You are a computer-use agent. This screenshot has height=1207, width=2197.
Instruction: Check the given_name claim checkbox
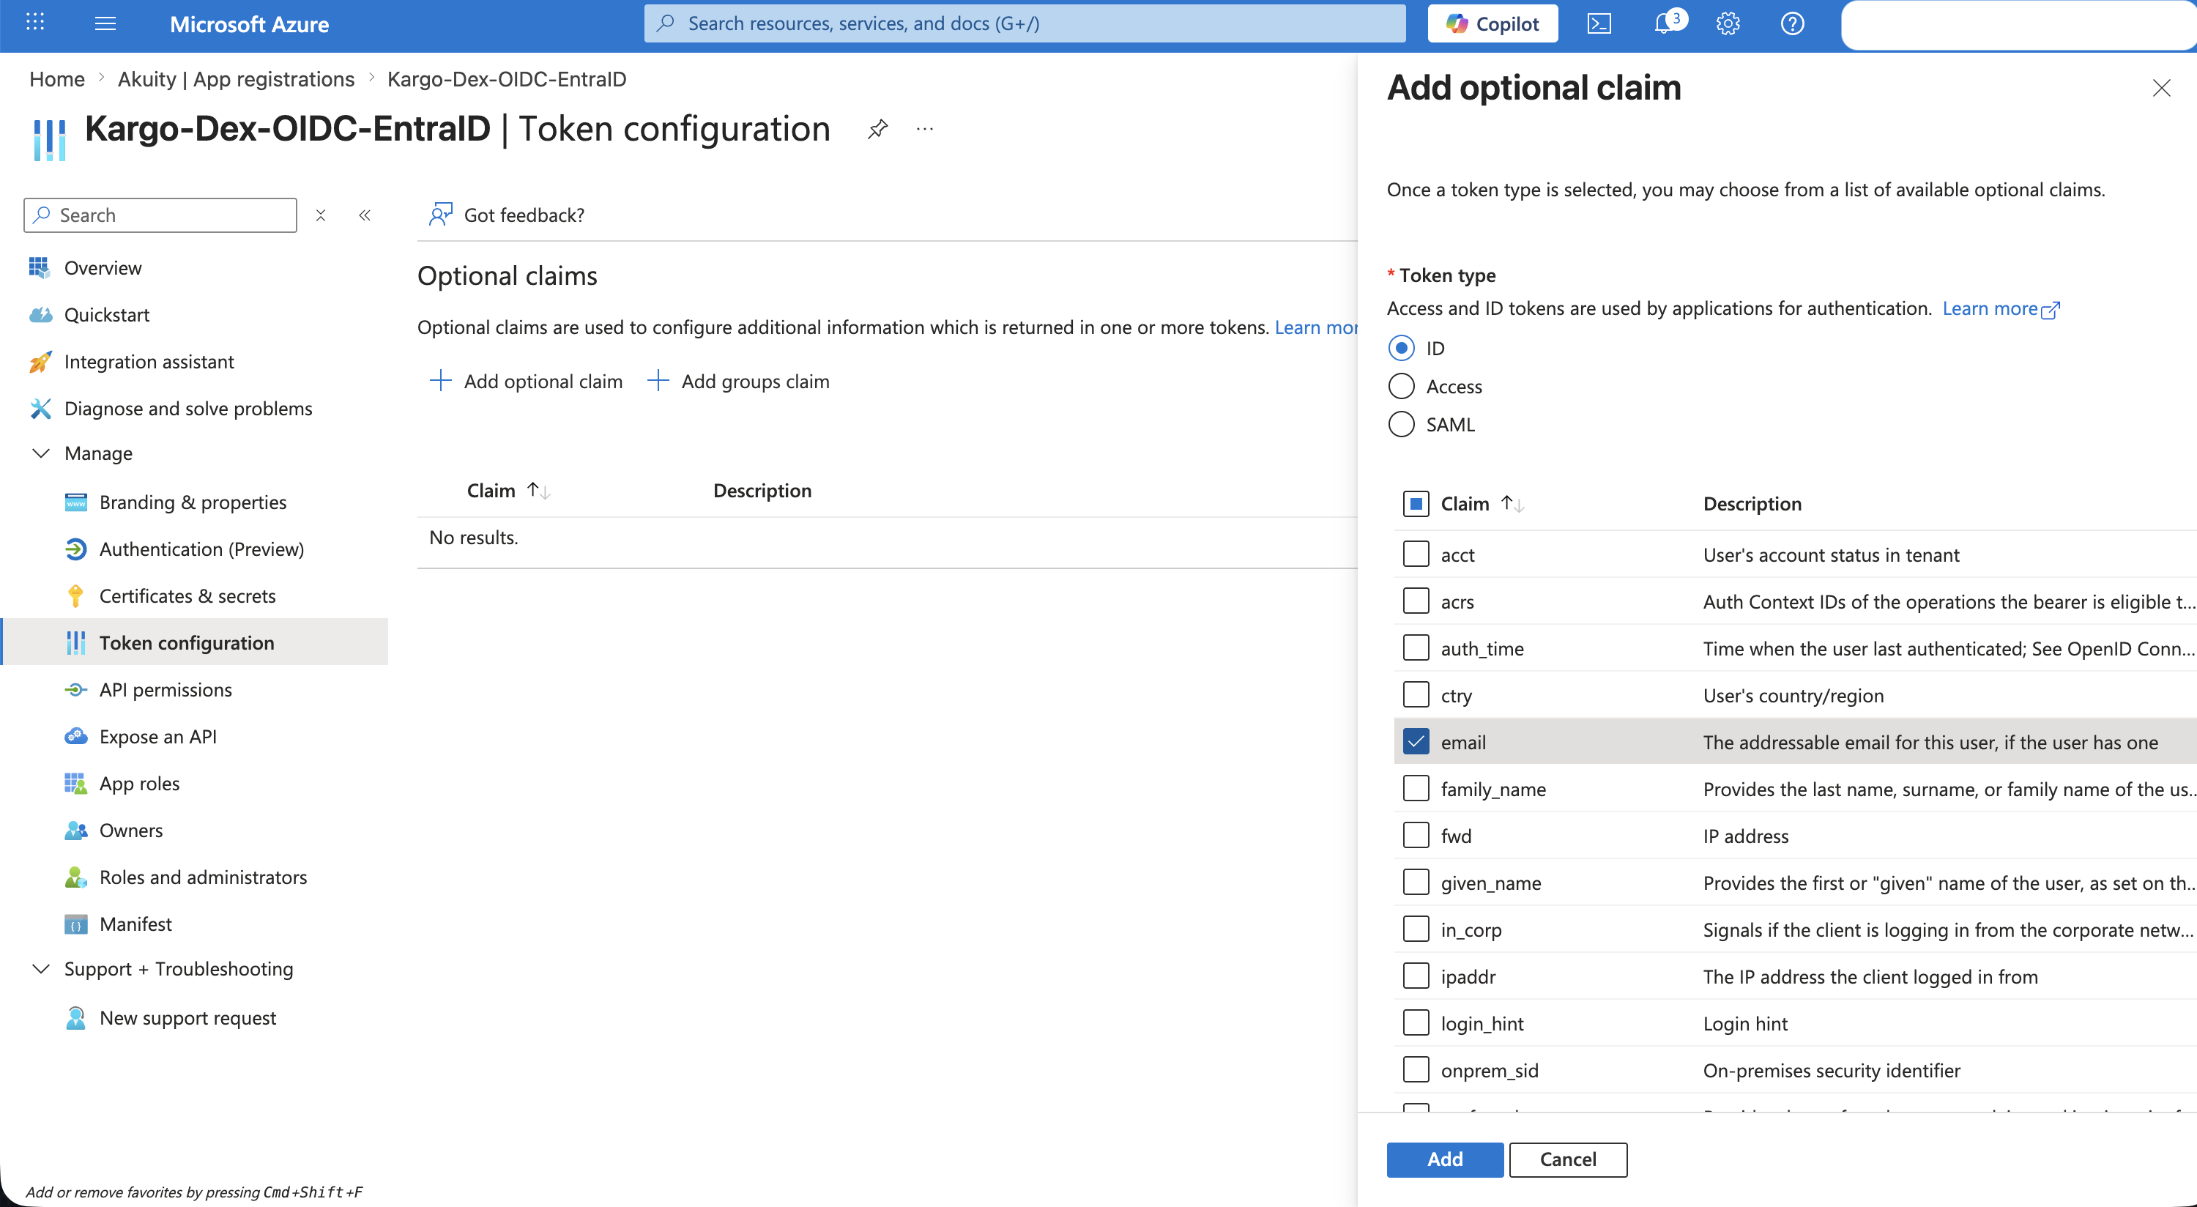point(1416,883)
